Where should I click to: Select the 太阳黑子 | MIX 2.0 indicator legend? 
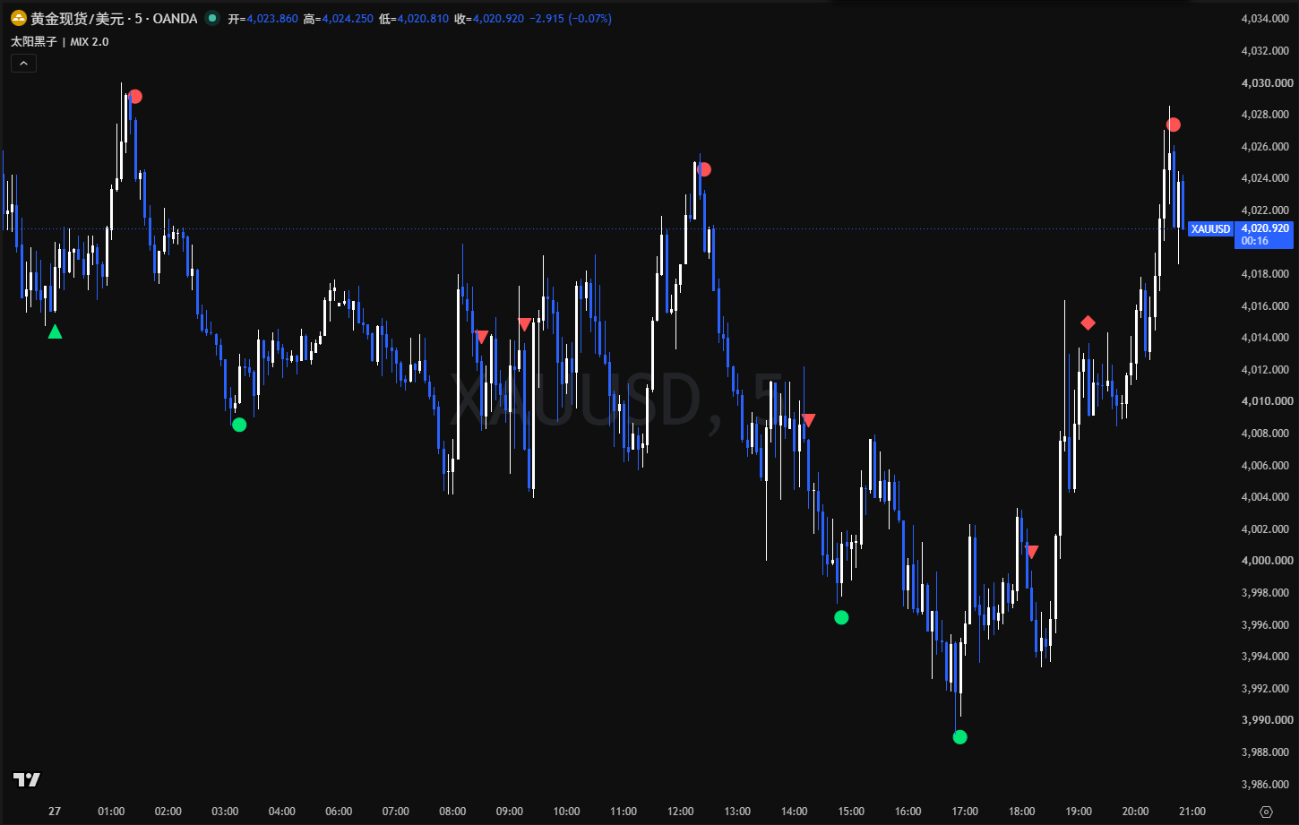(60, 42)
